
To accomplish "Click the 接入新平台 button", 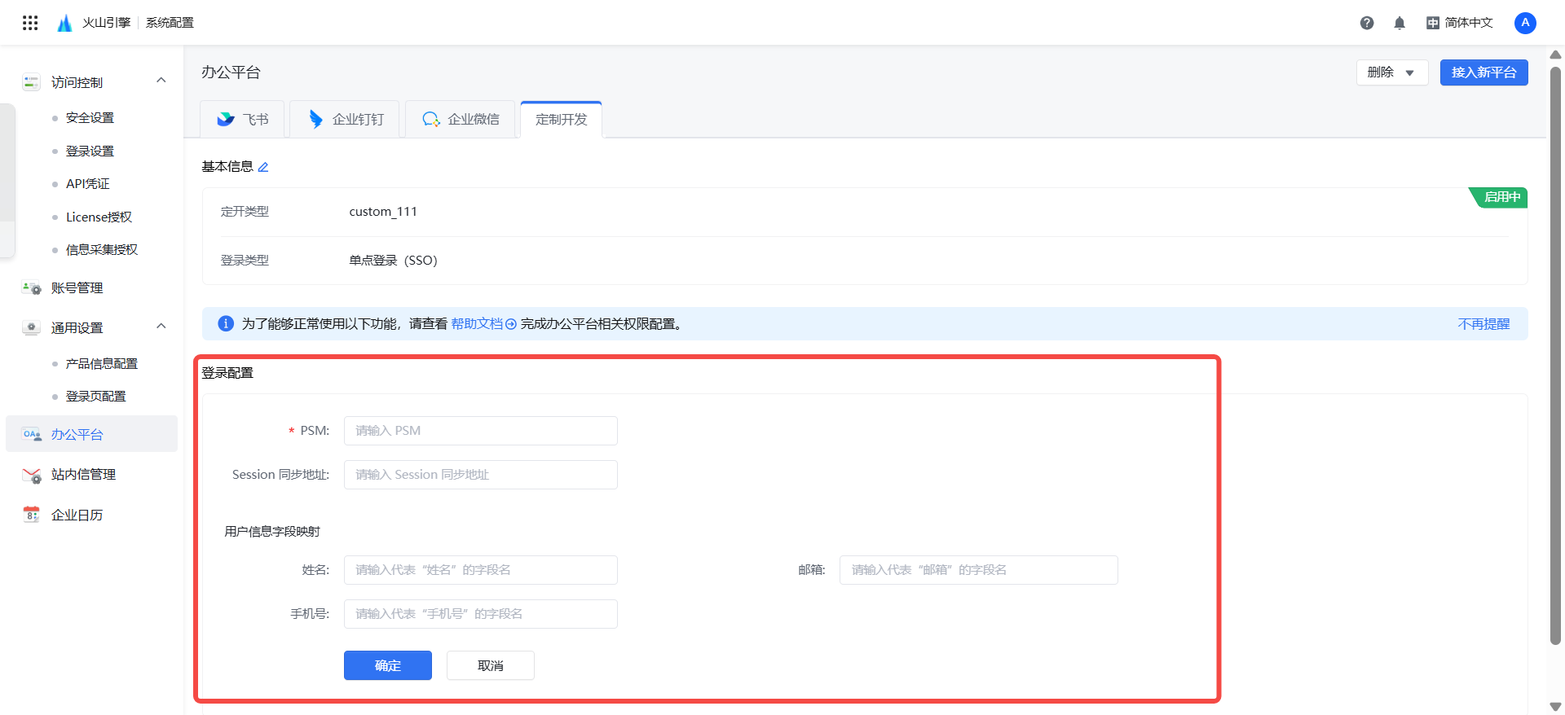I will [1483, 72].
